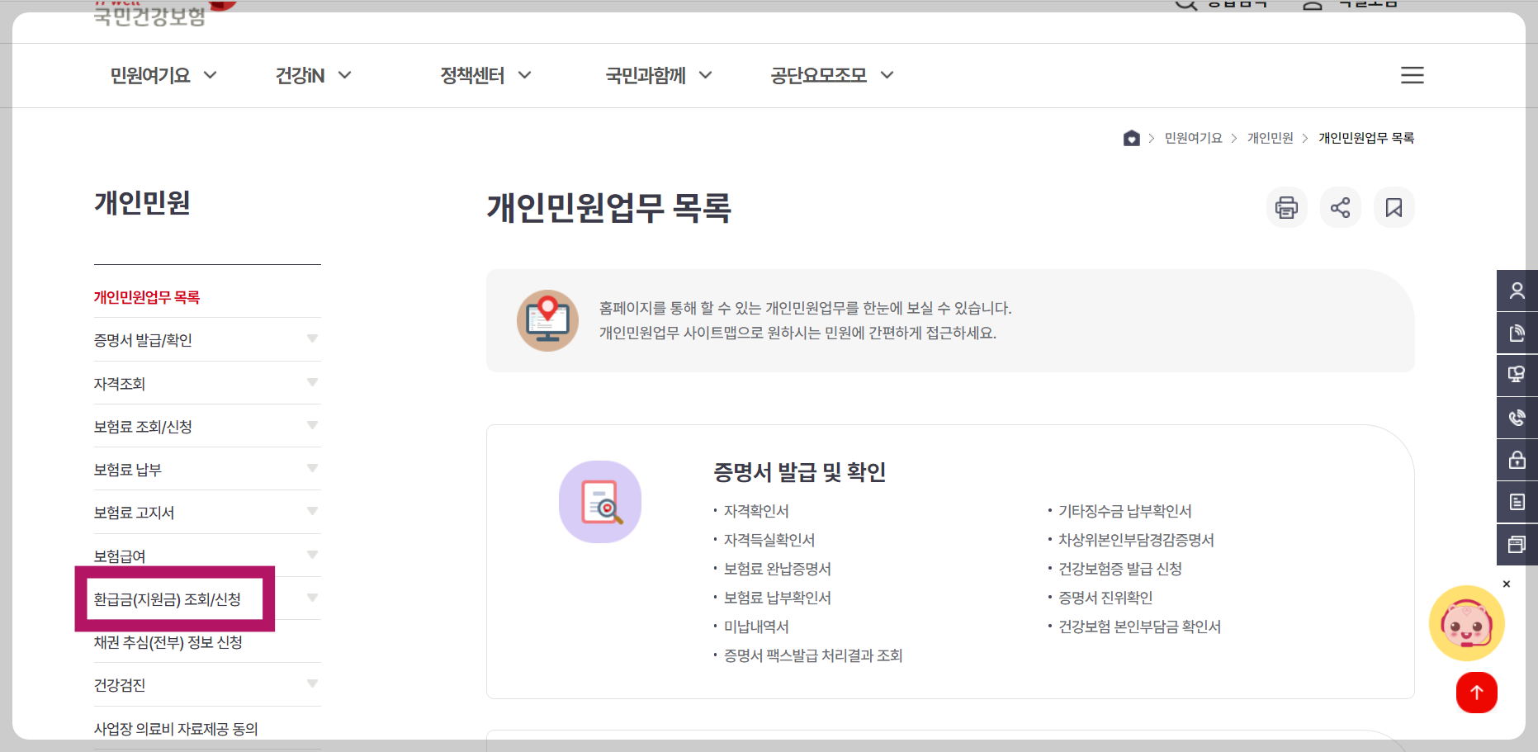1538x752 pixels.
Task: Click 자격조회 sidebar label
Action: click(120, 384)
